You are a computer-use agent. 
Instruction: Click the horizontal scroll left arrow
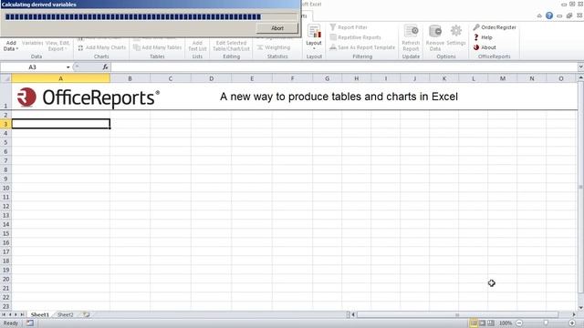click(x=353, y=315)
